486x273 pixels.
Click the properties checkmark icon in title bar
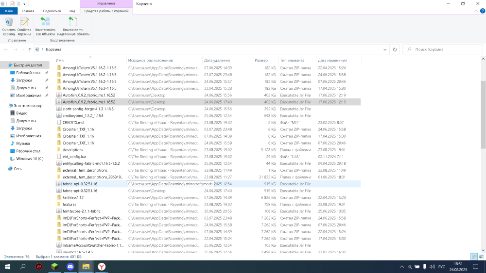click(12, 4)
